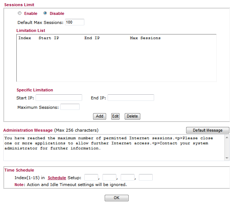The width and height of the screenshot is (233, 202).
Task: Click the Maximum Sessions input field
Action: (x=70, y=107)
